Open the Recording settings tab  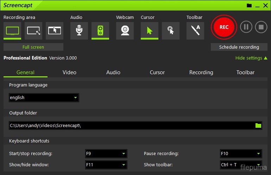pos(201,72)
